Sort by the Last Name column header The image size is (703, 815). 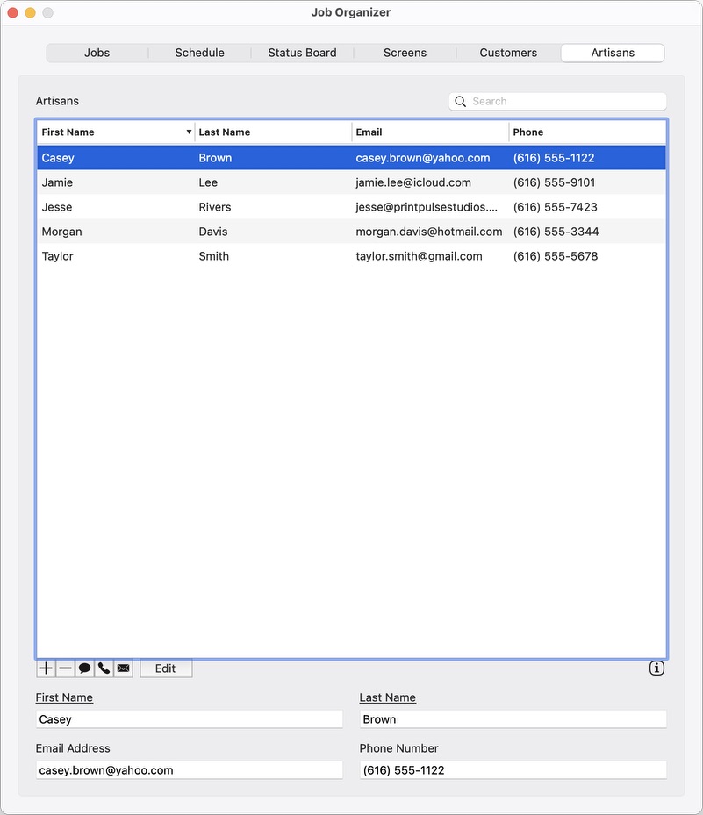[x=272, y=132]
